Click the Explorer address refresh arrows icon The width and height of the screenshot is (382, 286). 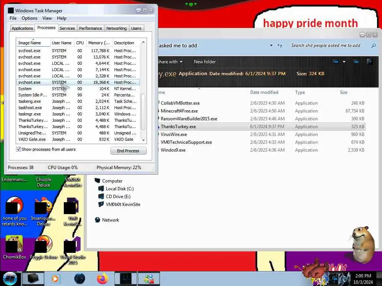pos(280,45)
